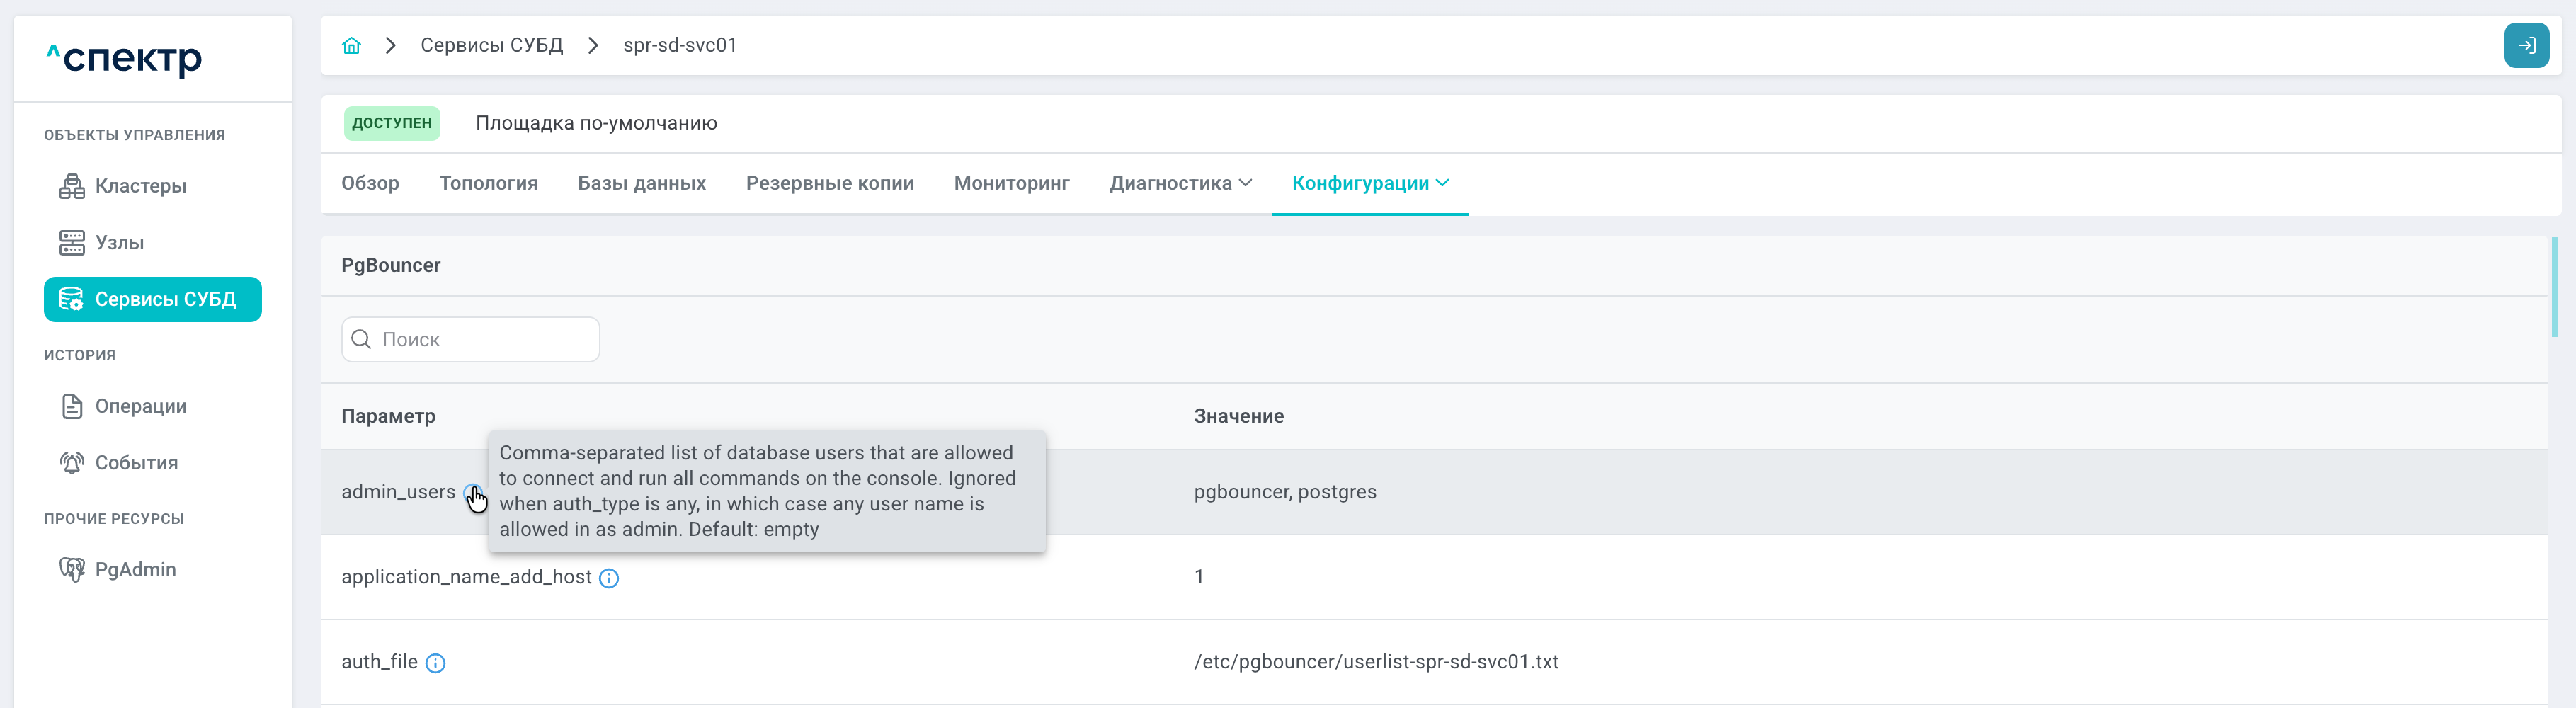Click spr-sd-svc01 breadcrumb entry
The width and height of the screenshot is (2576, 708).
(680, 45)
